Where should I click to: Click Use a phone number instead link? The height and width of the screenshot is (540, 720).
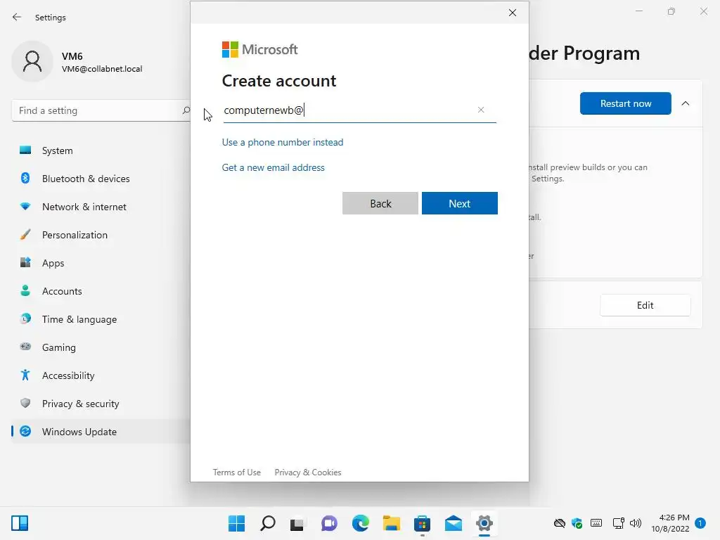[283, 142]
